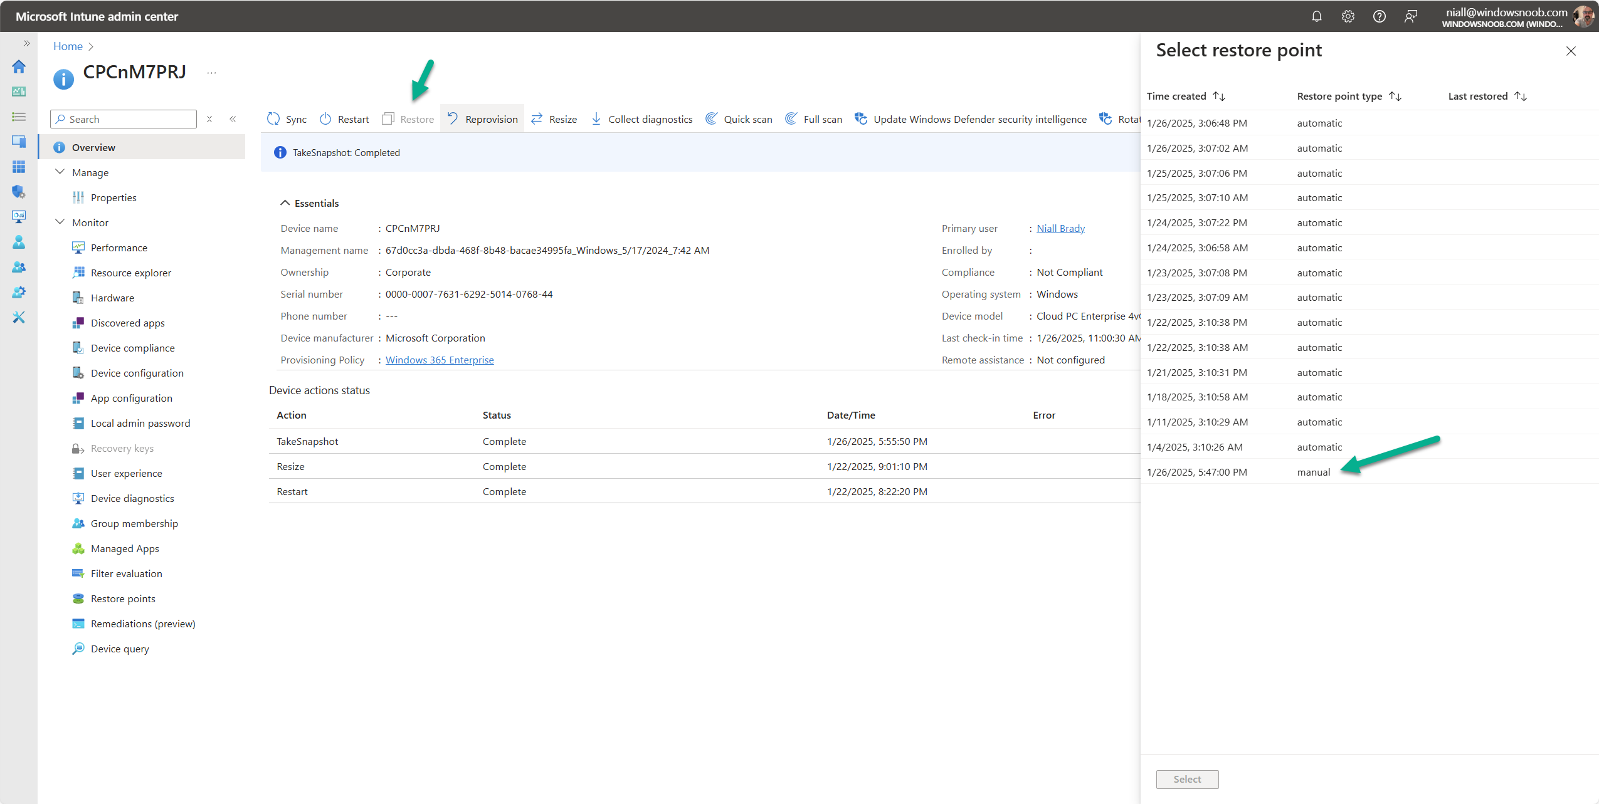Open Dashboard icon in left rail
The height and width of the screenshot is (804, 1599).
click(x=19, y=91)
